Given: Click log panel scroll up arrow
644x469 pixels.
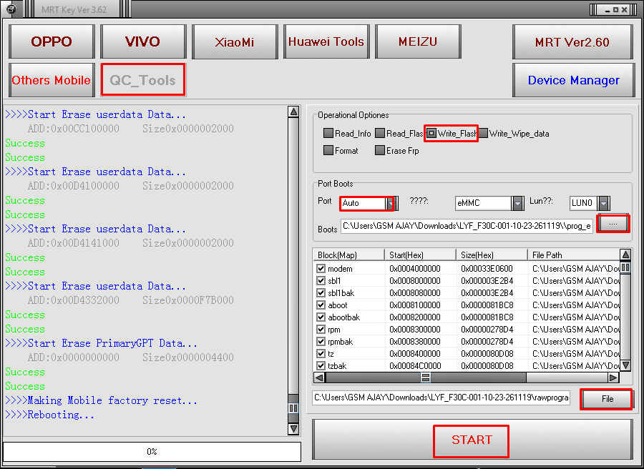Looking at the screenshot, I should click(x=293, y=112).
